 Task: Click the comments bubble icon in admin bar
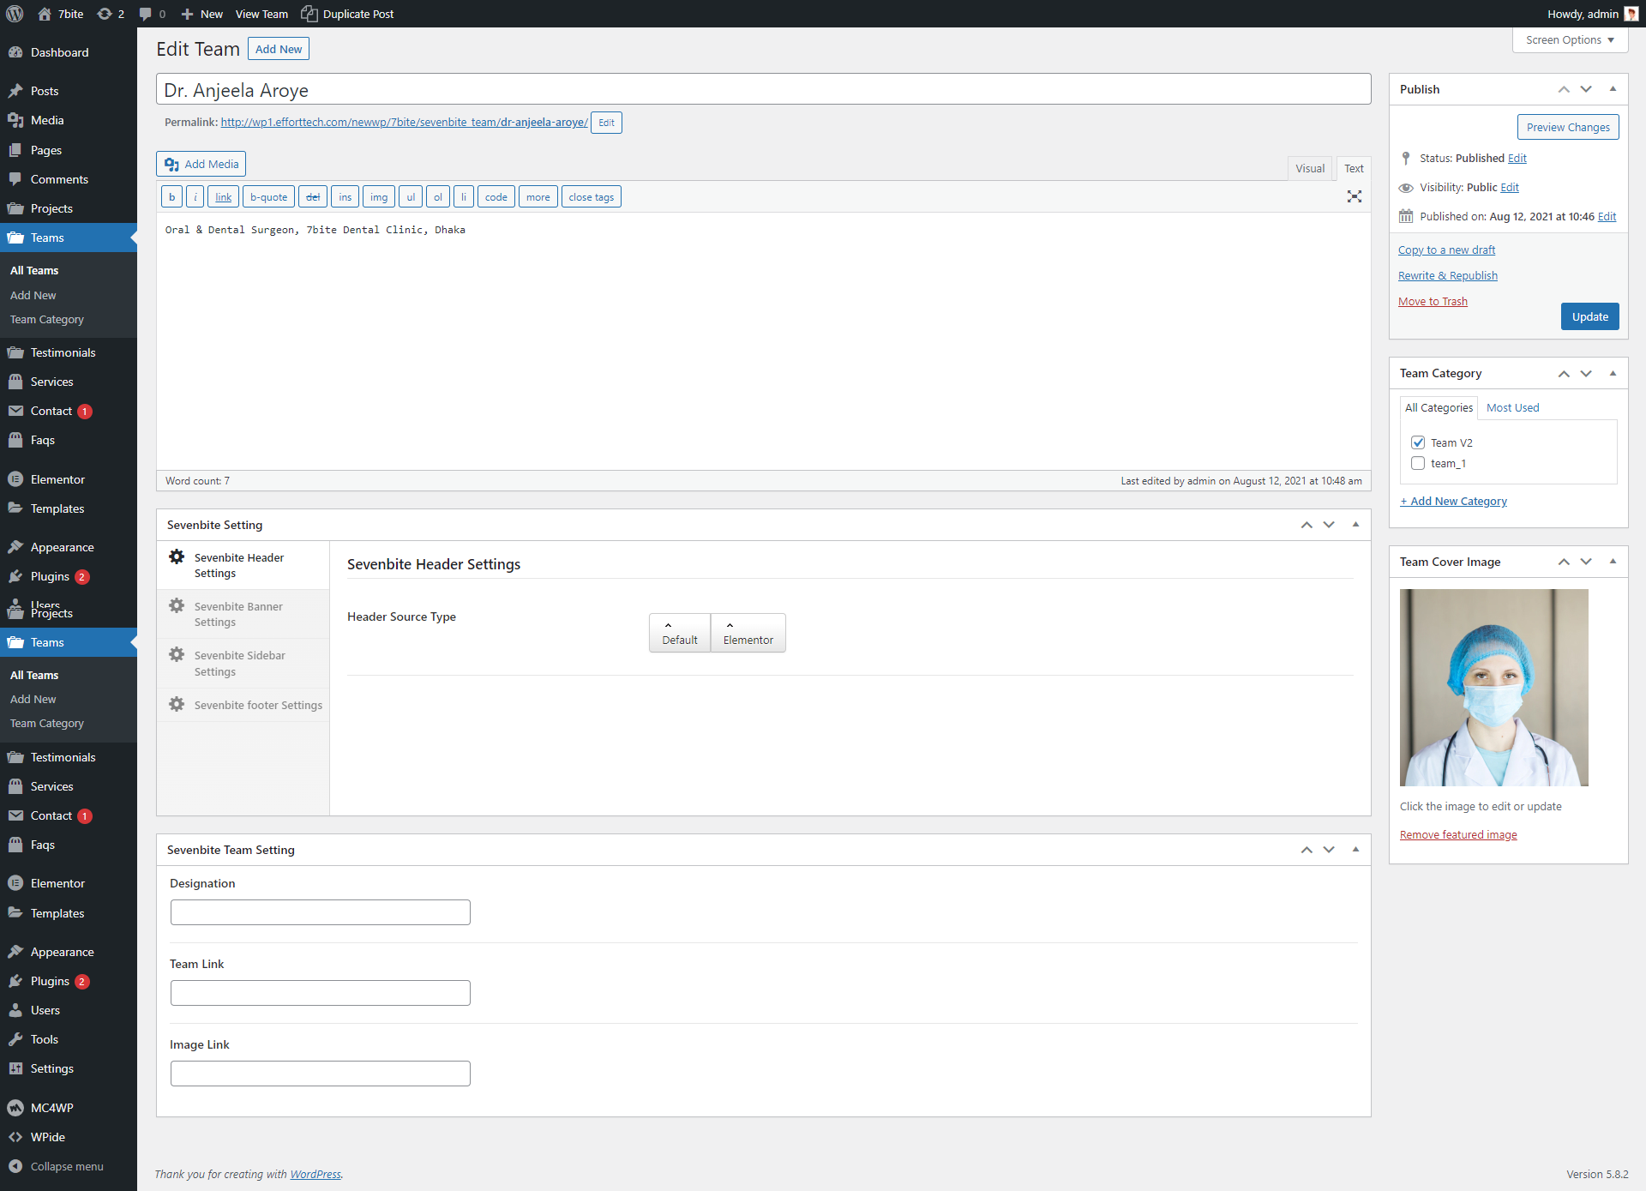145,14
